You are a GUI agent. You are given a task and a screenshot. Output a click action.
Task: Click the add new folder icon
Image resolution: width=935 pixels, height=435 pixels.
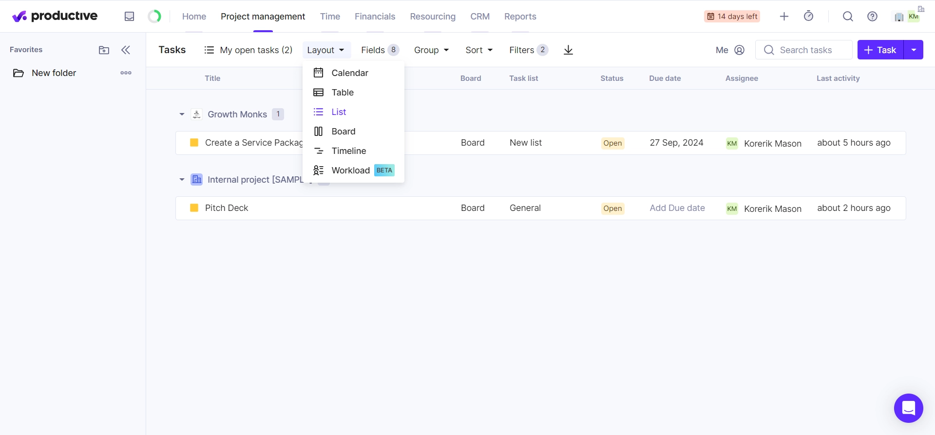[x=104, y=50]
